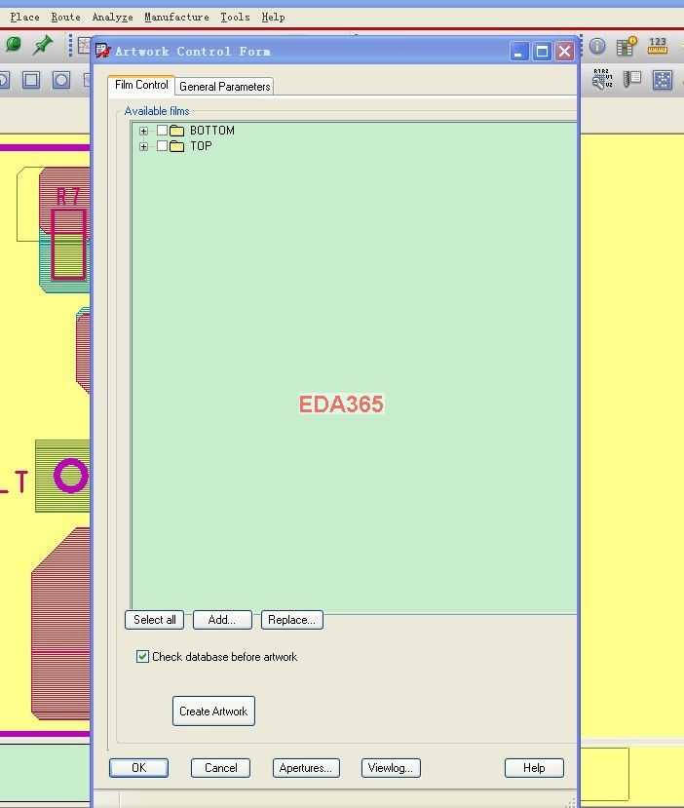Open the drill legend icon

tap(632, 79)
